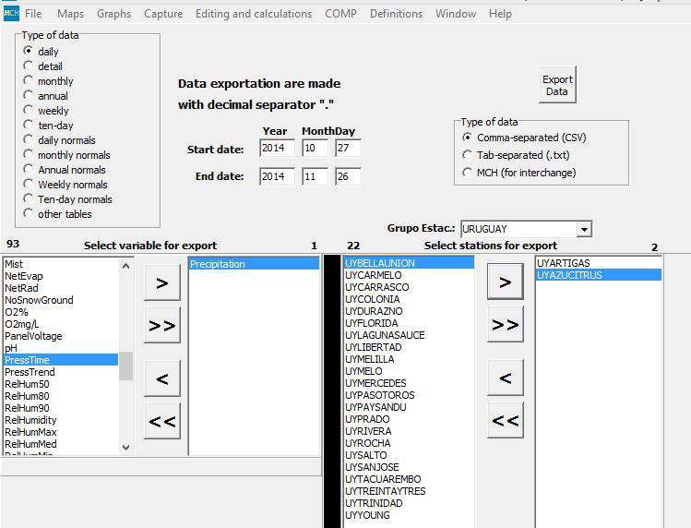Image resolution: width=691 pixels, height=528 pixels.
Task: Choose Tab-separated (.txt) export format
Action: click(x=468, y=155)
